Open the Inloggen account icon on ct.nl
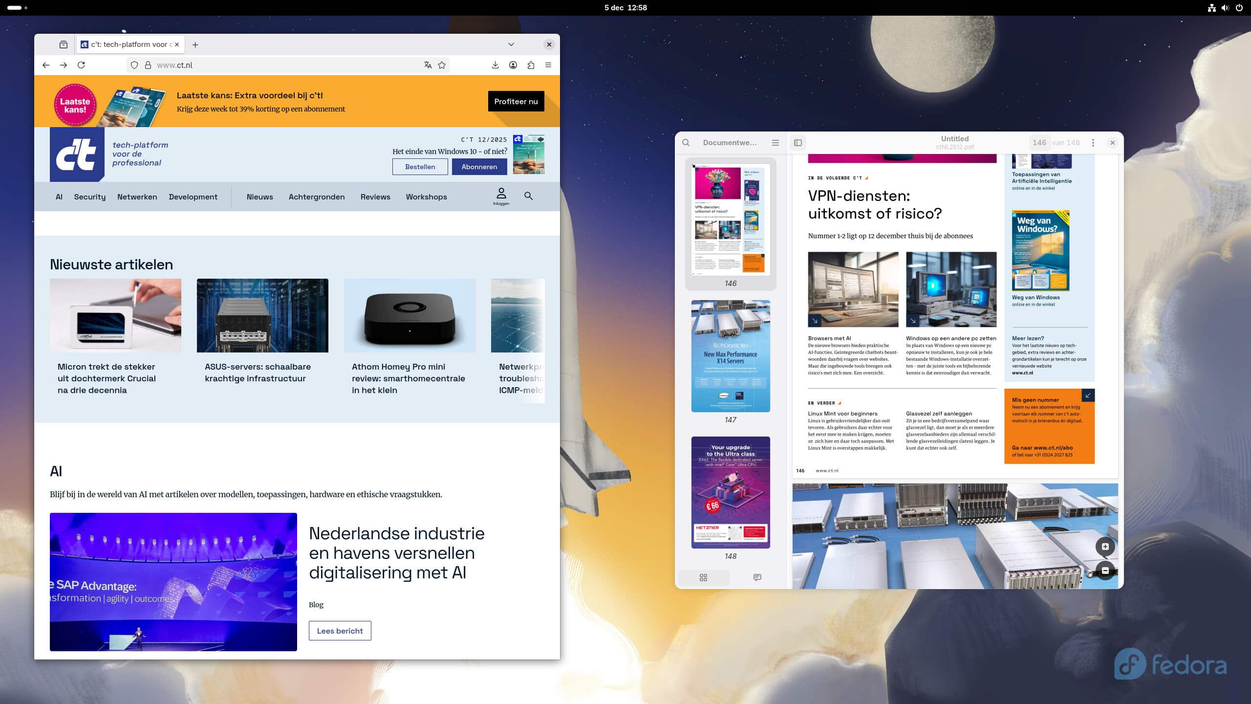 click(x=501, y=193)
